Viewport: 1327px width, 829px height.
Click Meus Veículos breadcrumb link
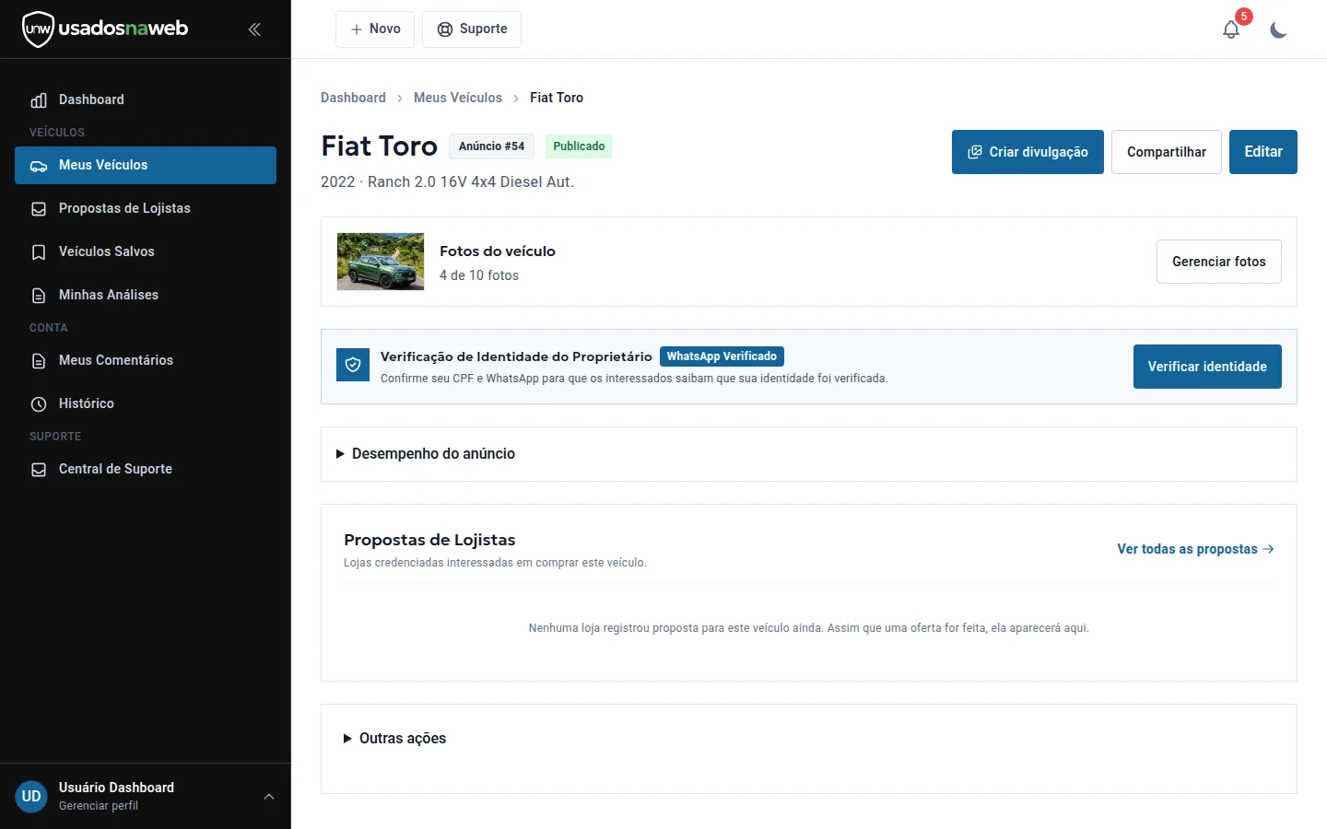[x=458, y=98]
